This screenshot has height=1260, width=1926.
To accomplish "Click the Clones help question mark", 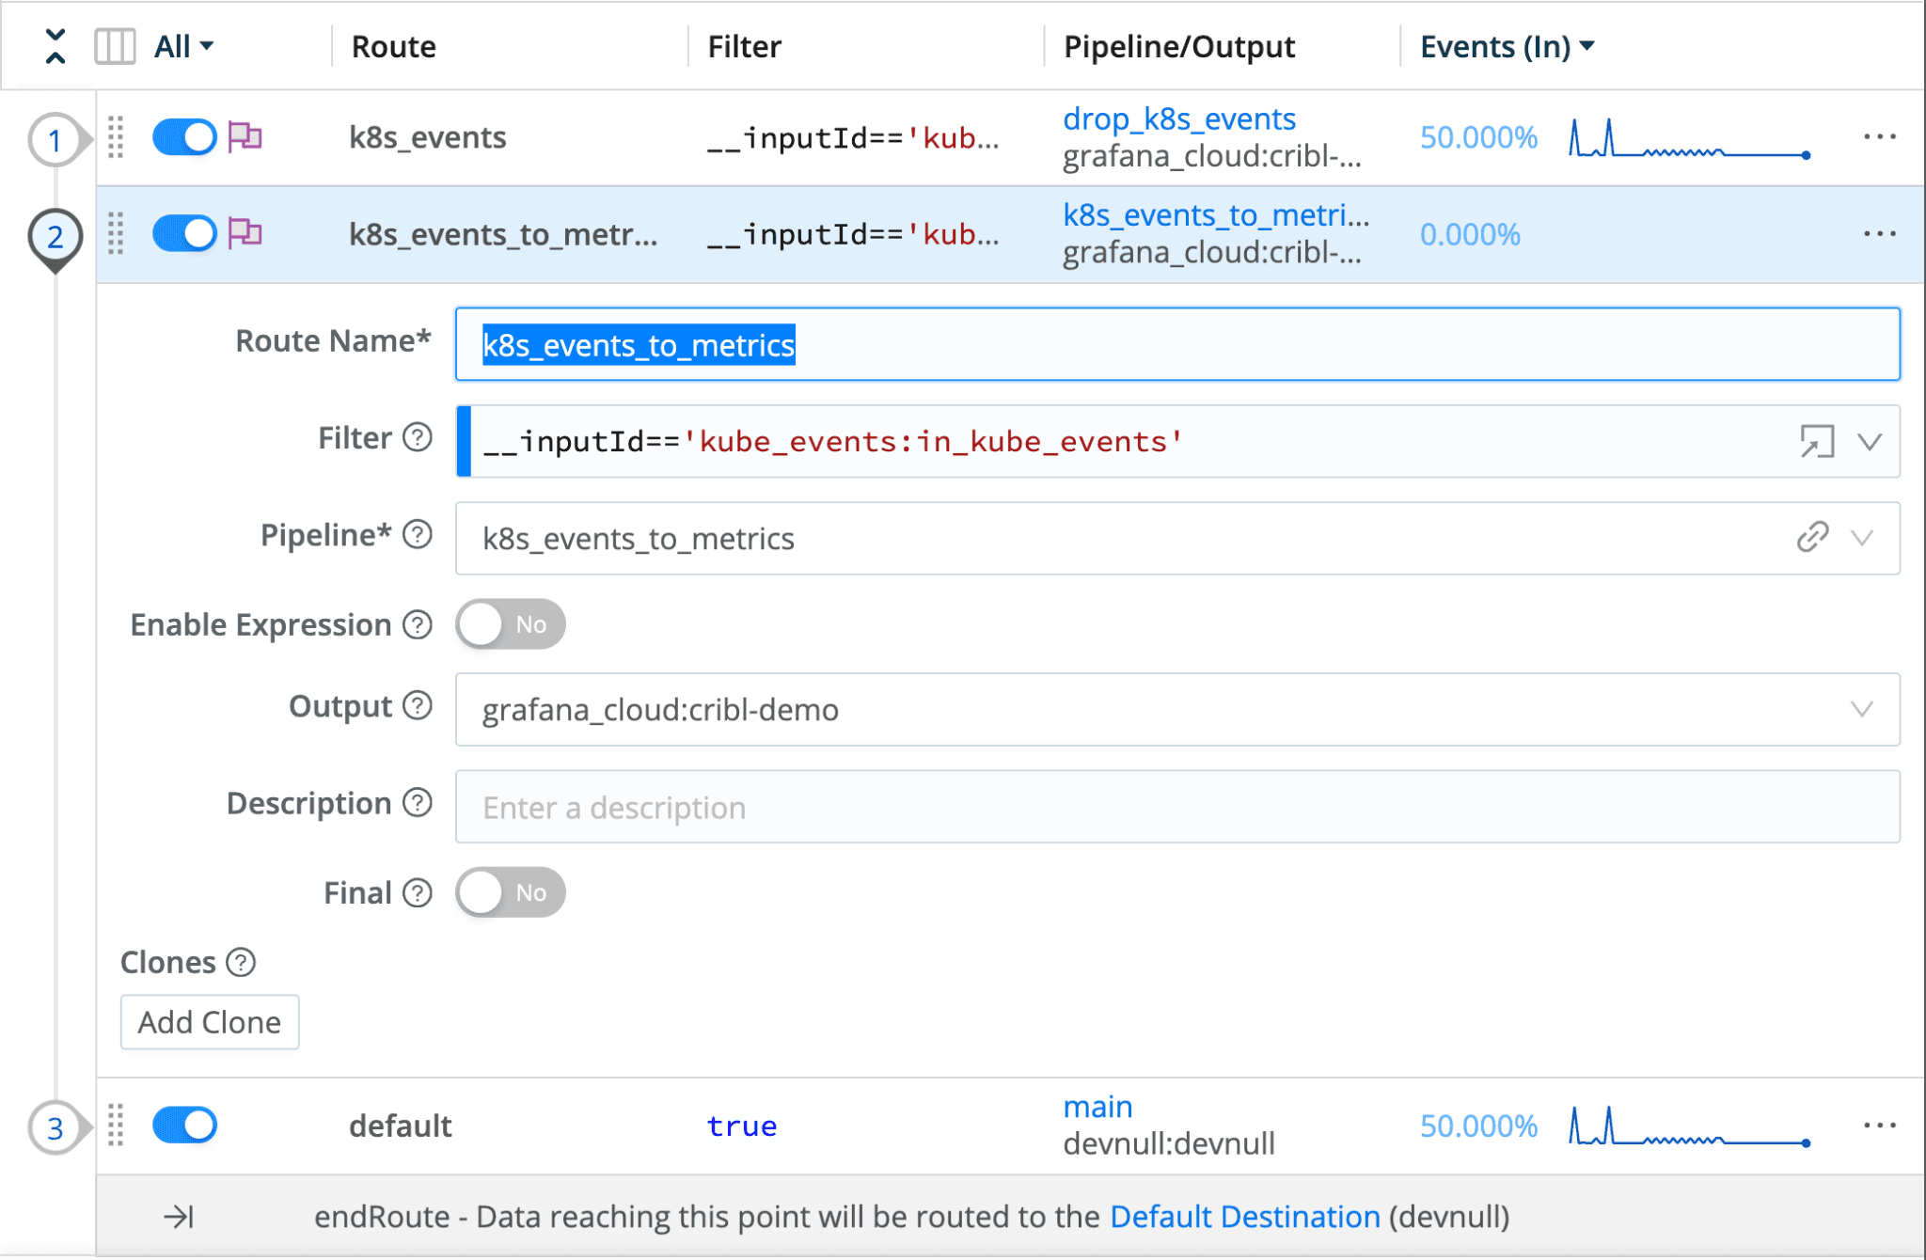I will pyautogui.click(x=242, y=962).
